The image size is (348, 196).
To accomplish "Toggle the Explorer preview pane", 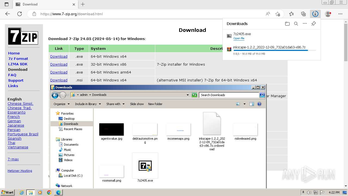I will point(251,104).
